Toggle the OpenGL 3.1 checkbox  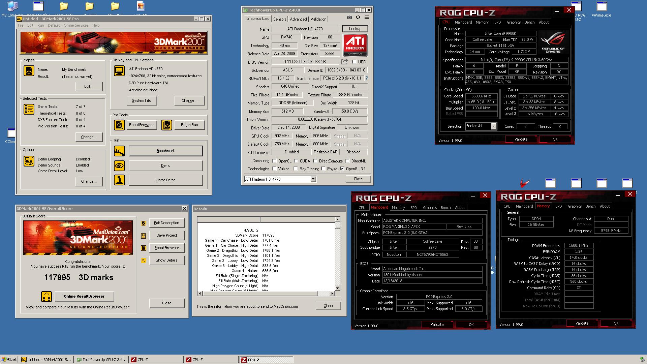pyautogui.click(x=342, y=169)
